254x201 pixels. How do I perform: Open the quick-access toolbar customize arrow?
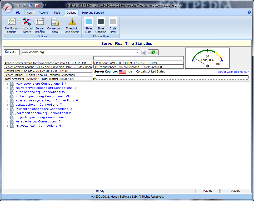click(45, 5)
